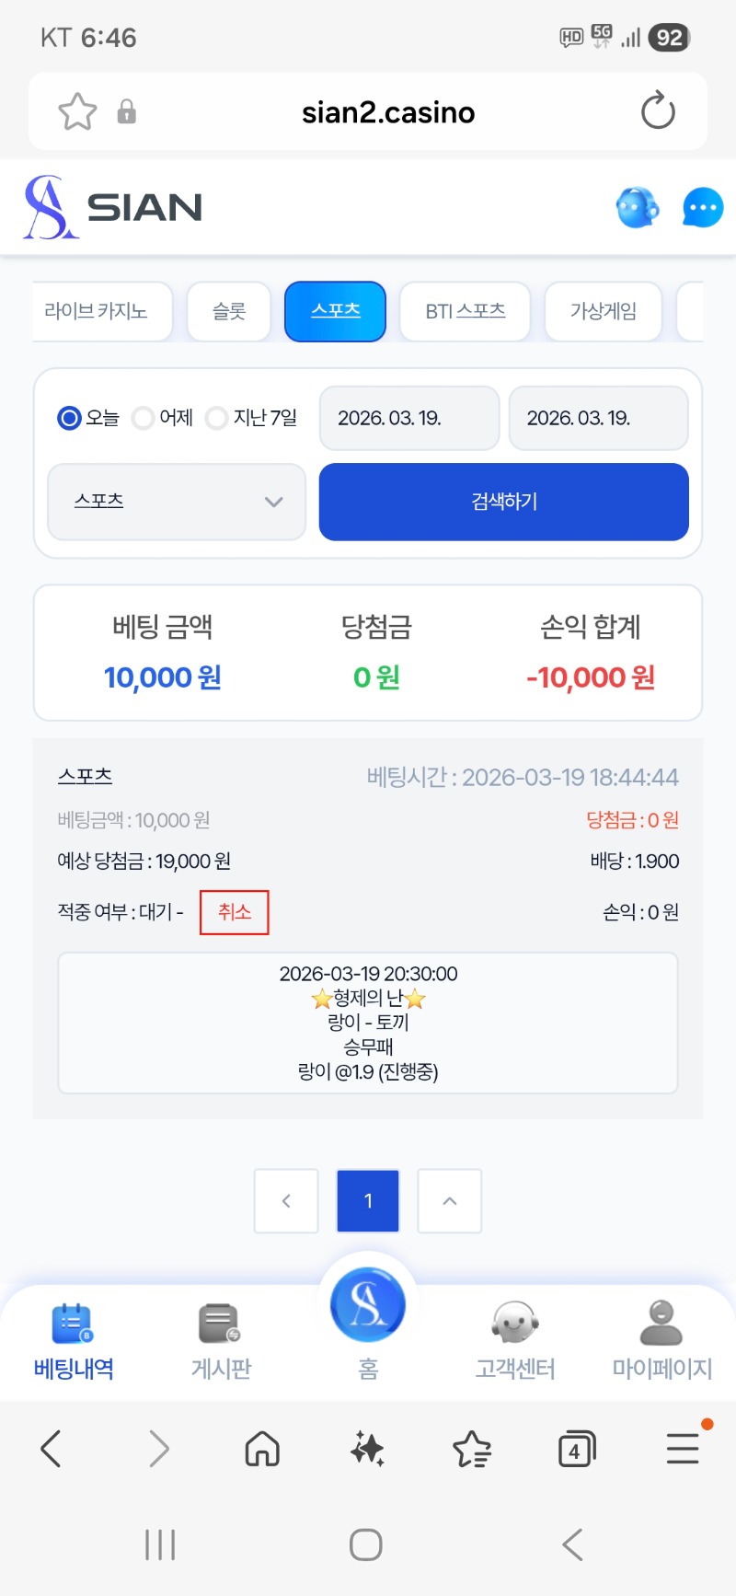Image resolution: width=736 pixels, height=1596 pixels.
Task: Choose the 지난 7일 radio option
Action: 217,418
